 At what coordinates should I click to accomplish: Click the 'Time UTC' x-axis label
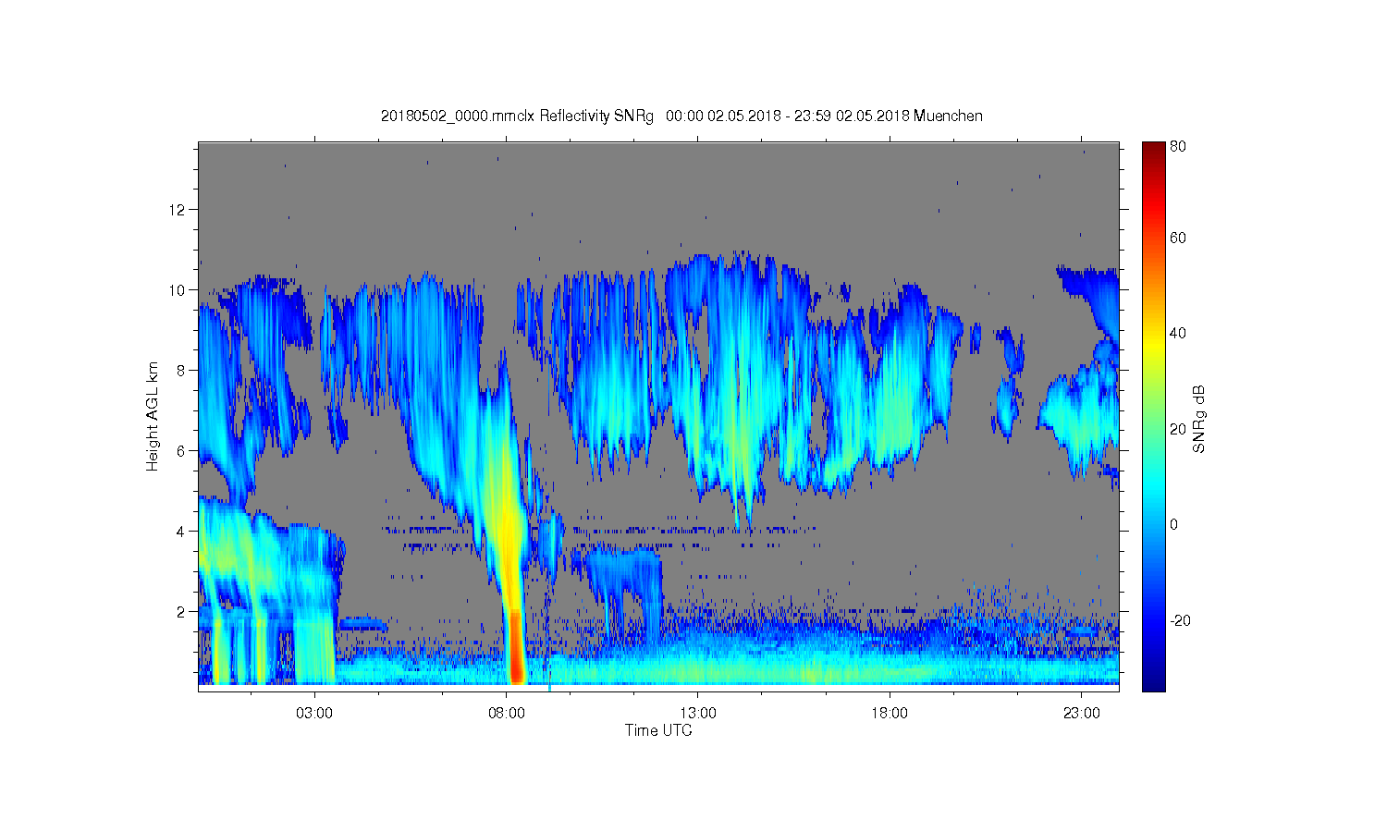658,730
